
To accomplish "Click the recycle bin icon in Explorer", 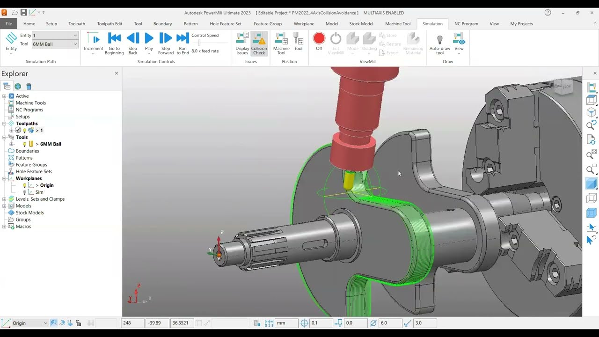I will (x=29, y=86).
